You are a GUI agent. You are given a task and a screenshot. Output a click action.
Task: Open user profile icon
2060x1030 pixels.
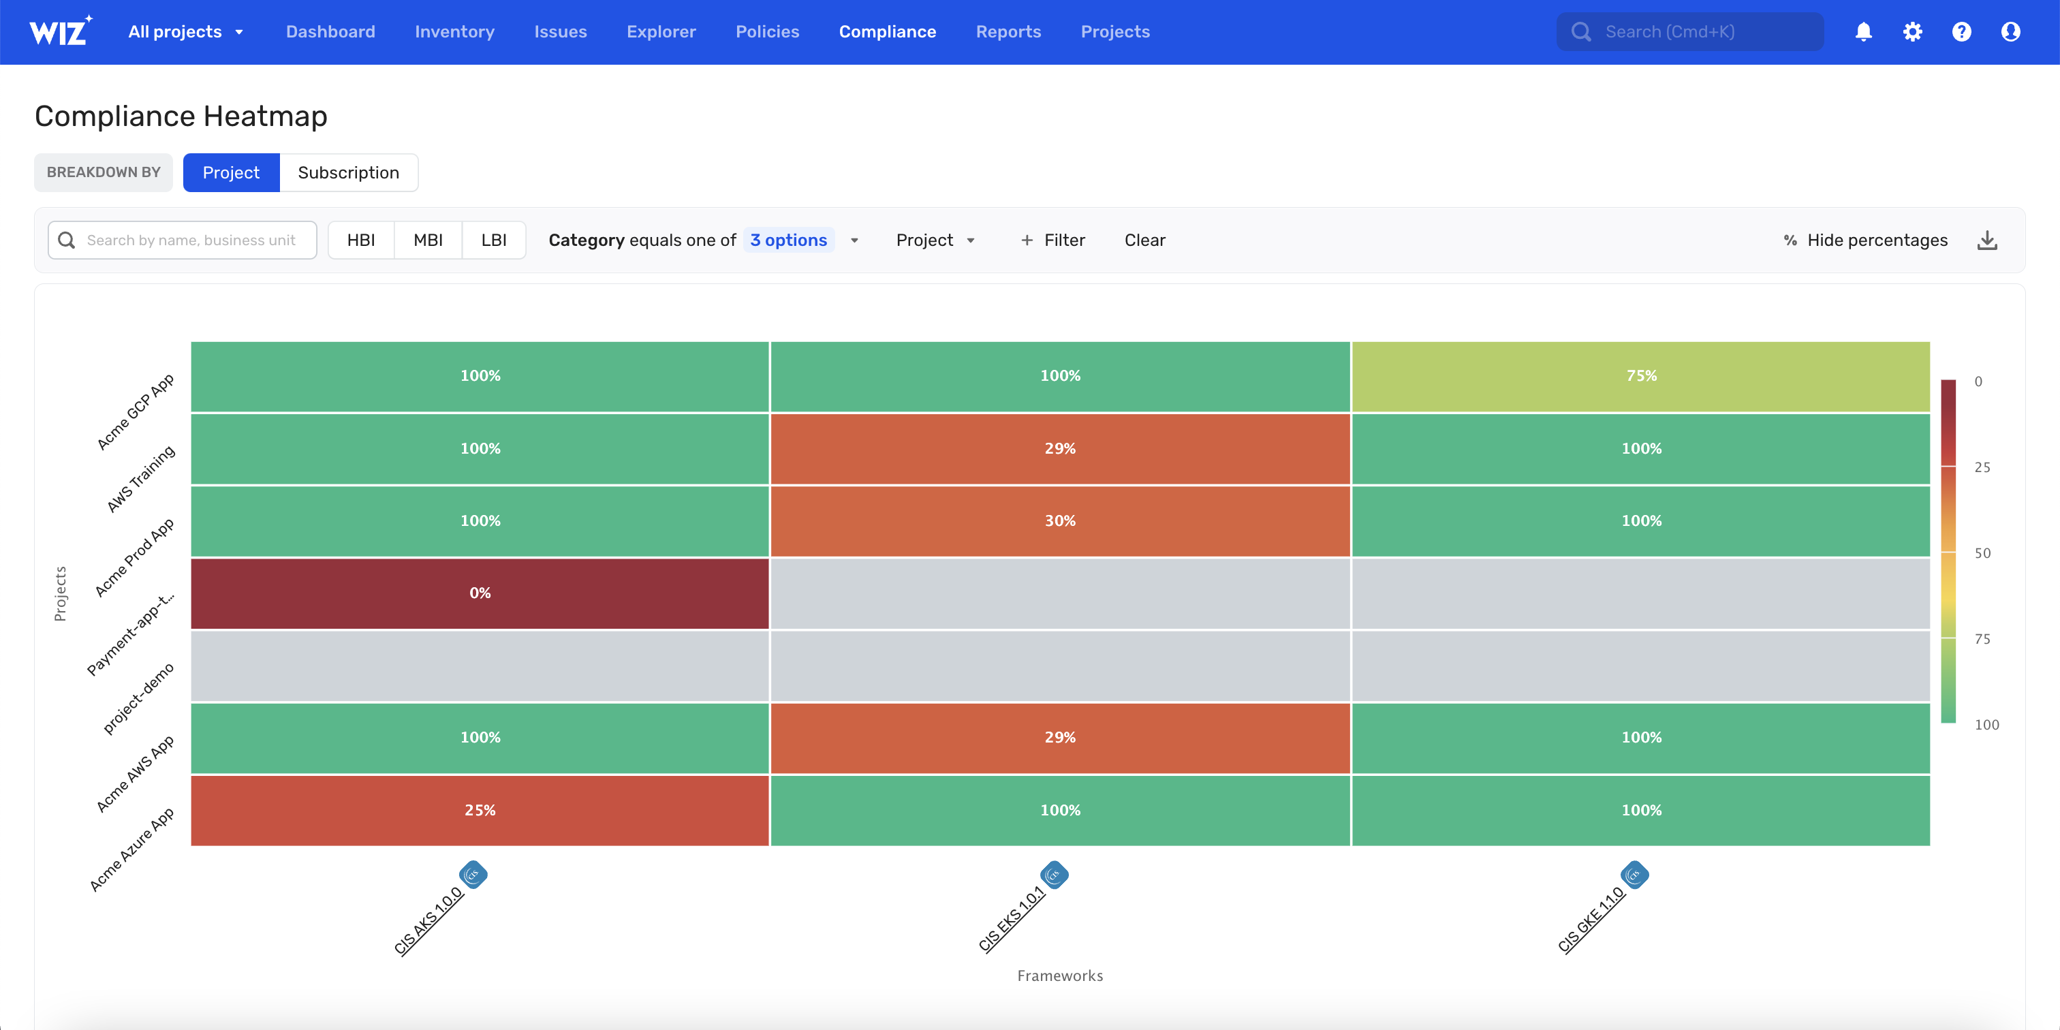[2010, 32]
